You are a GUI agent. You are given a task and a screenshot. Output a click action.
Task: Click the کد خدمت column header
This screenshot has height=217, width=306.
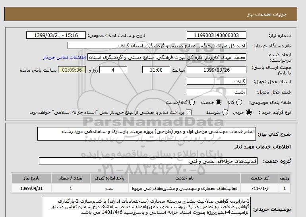pos(260,178)
